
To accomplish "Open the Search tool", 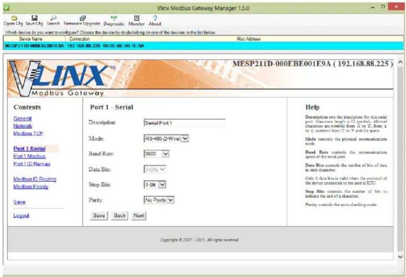I will point(53,21).
